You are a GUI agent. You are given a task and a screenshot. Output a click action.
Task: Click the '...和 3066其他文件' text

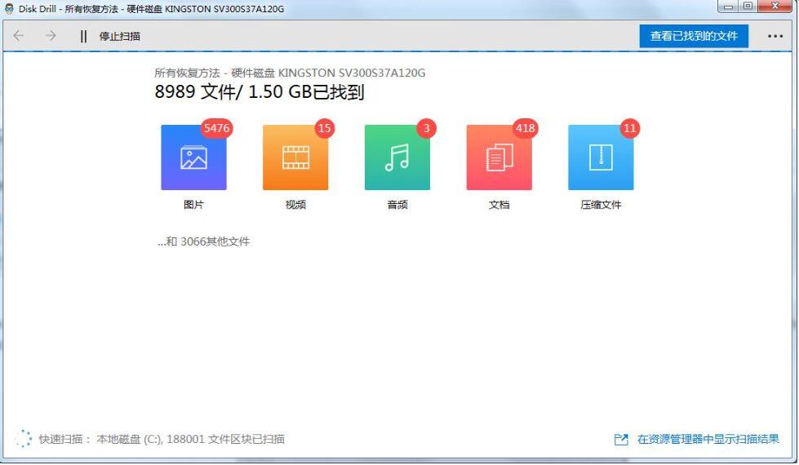(x=204, y=241)
